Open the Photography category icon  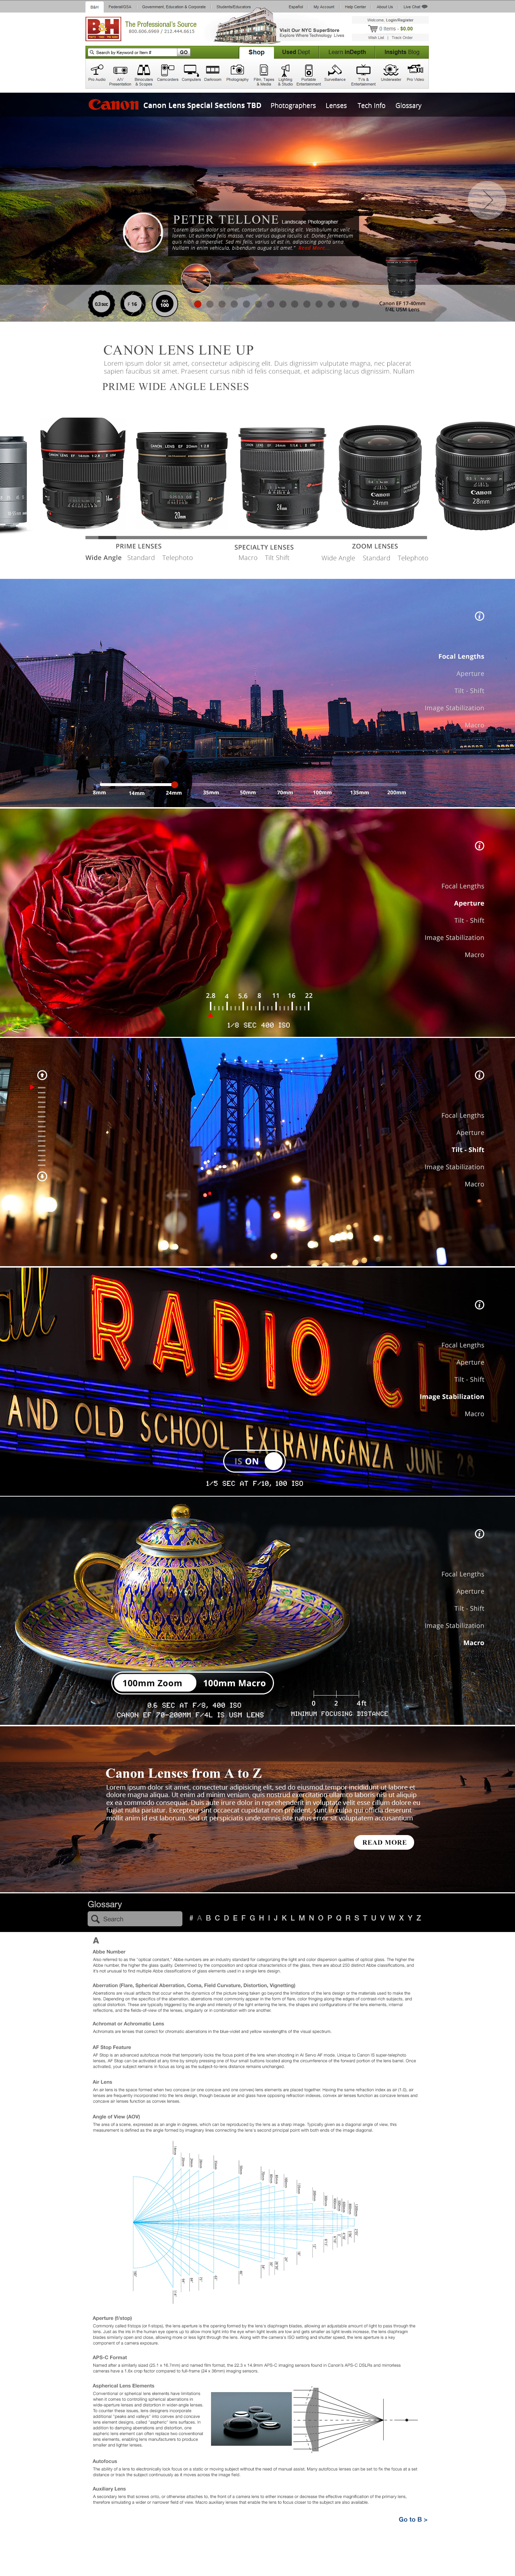click(x=237, y=73)
